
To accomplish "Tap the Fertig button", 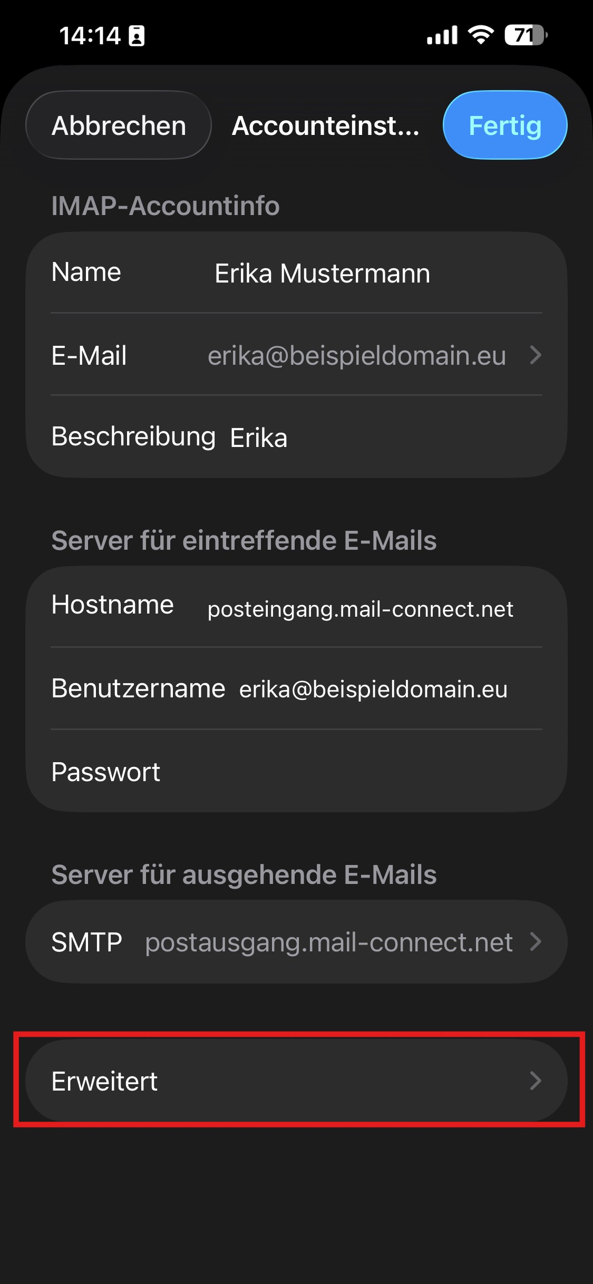I will (x=505, y=125).
